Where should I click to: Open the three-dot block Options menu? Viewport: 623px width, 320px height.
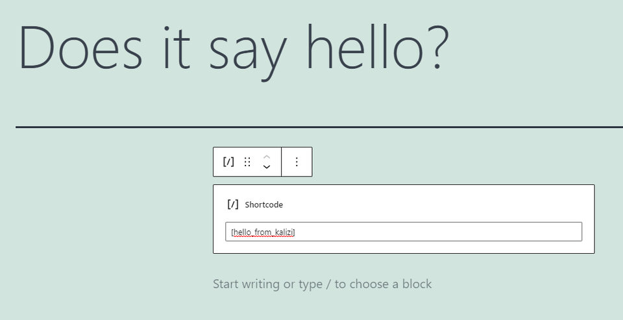tap(297, 162)
